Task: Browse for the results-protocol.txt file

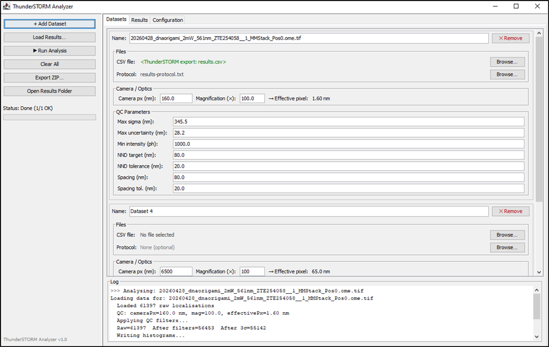Action: [507, 74]
